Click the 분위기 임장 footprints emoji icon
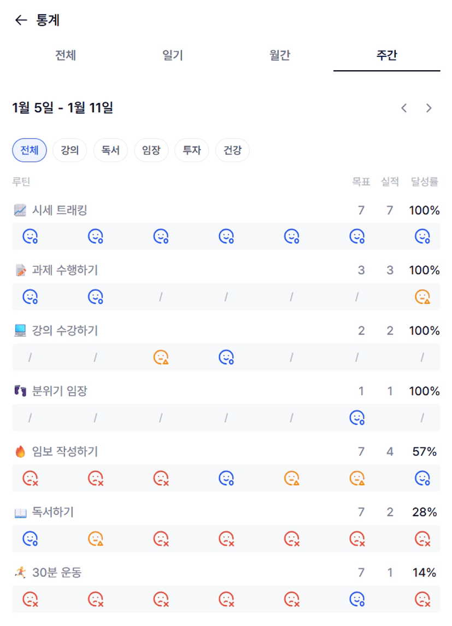The height and width of the screenshot is (626, 452). [x=20, y=391]
